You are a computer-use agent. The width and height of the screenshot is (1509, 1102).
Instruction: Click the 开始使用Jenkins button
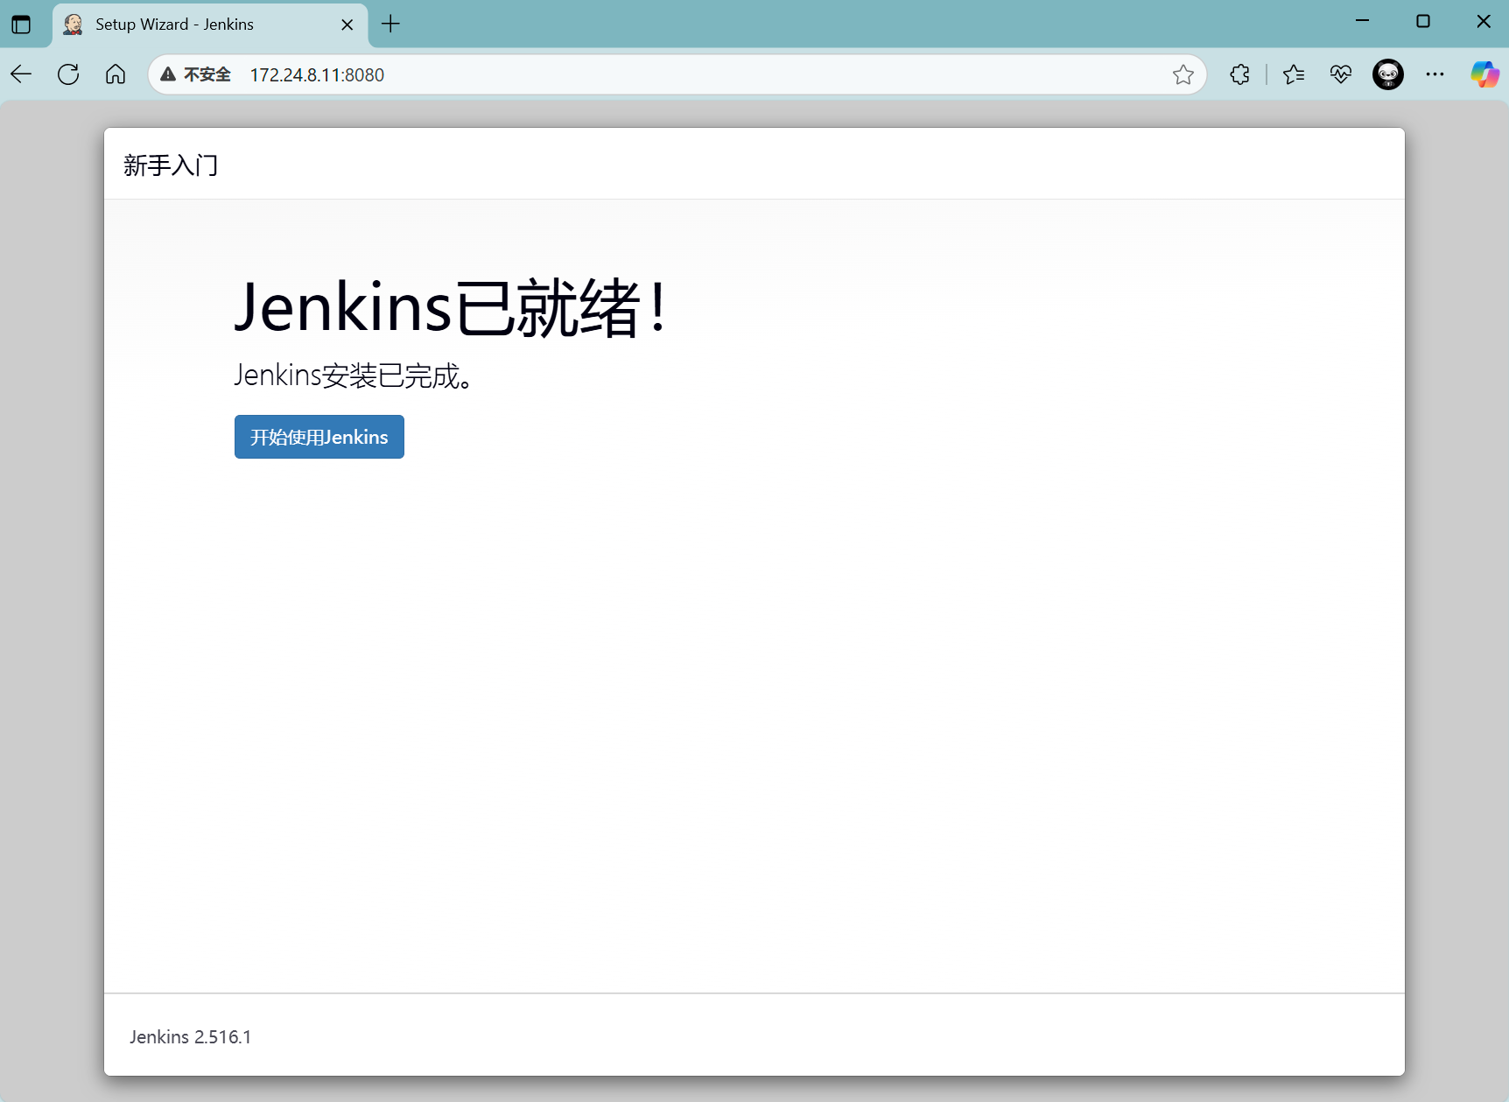pos(319,437)
